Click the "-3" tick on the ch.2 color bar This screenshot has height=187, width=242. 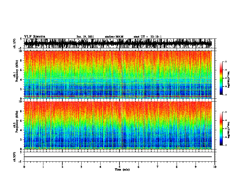coord(226,112)
